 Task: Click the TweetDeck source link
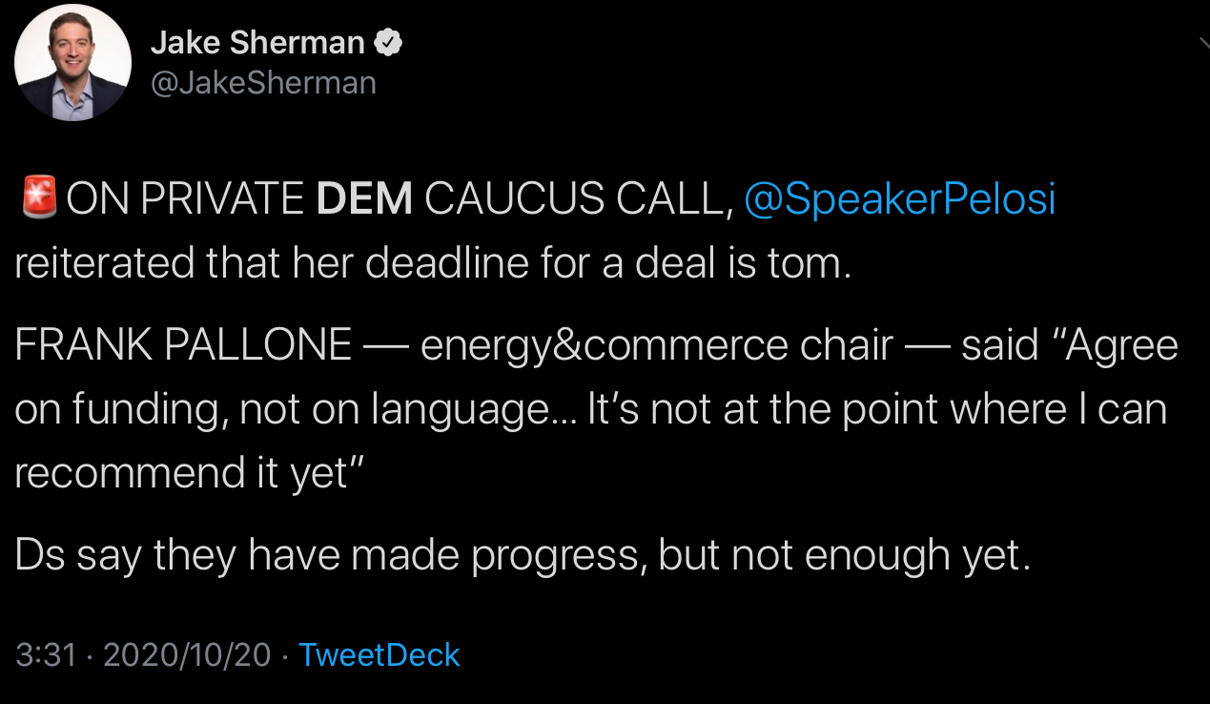pos(379,654)
